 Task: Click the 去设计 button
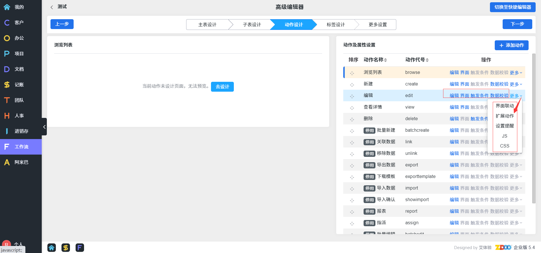(x=222, y=87)
